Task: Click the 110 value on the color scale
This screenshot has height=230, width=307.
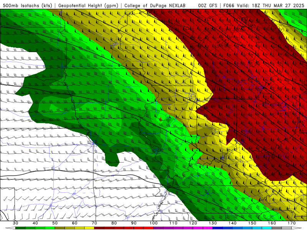Action: pyautogui.click(x=173, y=223)
